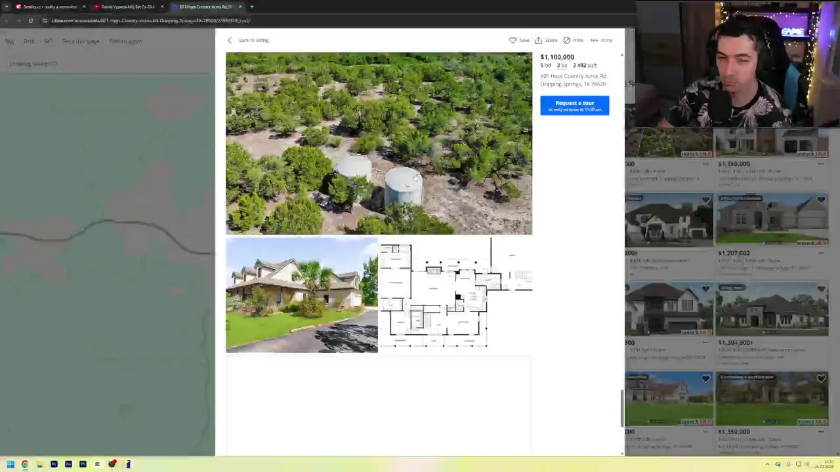Open the Rent menu in Zillow header
The image size is (840, 472).
(x=29, y=41)
